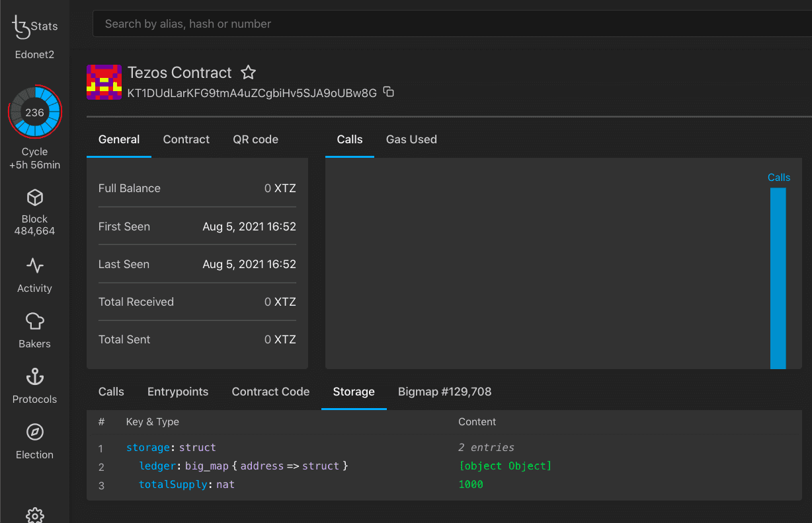The image size is (812, 523).
Task: Open the Entrypoints tab
Action: [178, 392]
